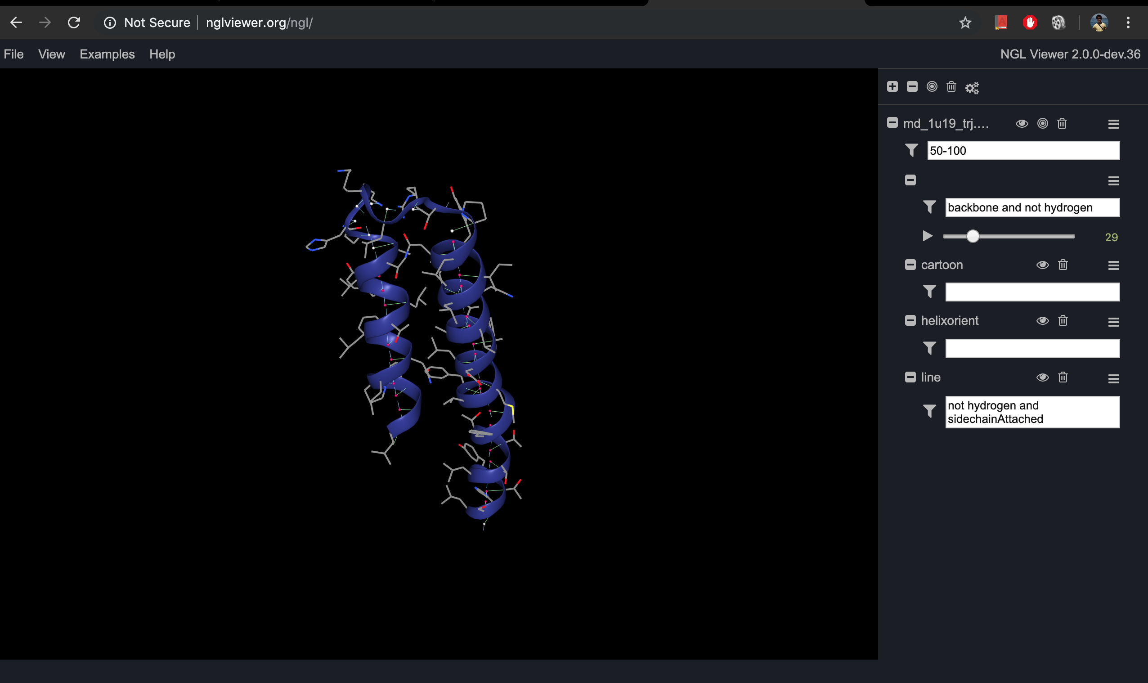Remove the helixorient representation

(1062, 321)
